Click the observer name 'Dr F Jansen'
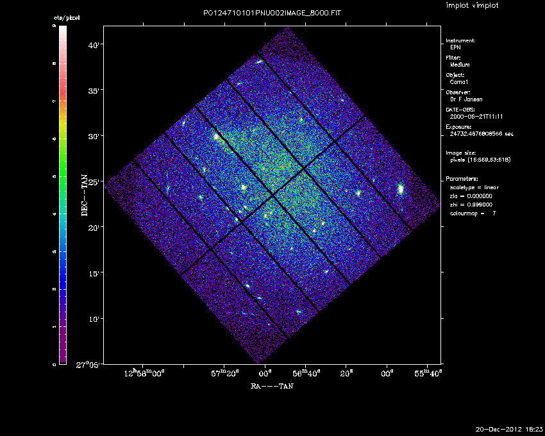Screen dimensions: 545x436 tap(466, 99)
